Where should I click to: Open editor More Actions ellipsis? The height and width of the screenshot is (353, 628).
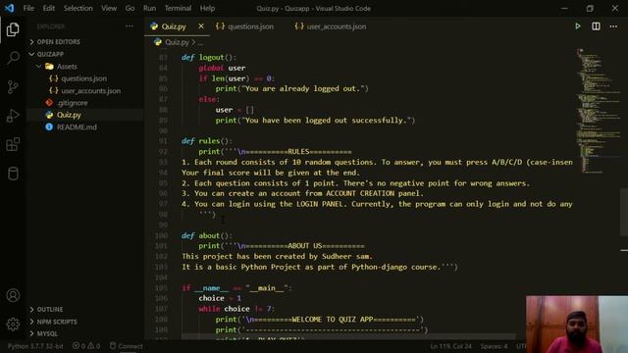613,26
